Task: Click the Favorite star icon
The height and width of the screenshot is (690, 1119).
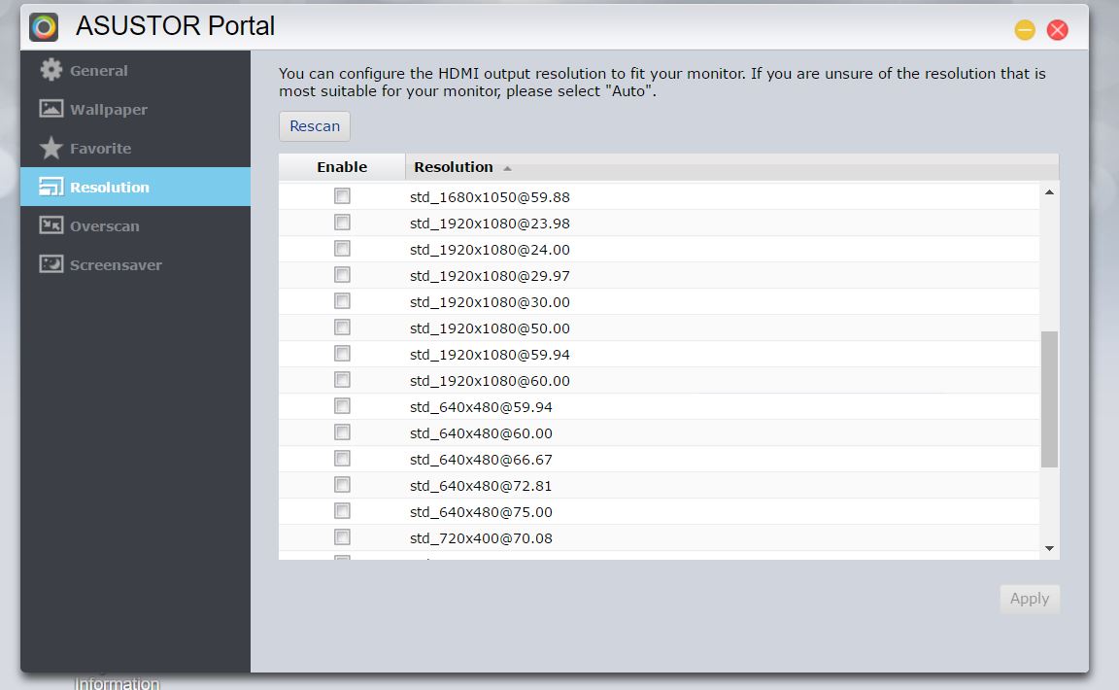Action: click(x=51, y=148)
